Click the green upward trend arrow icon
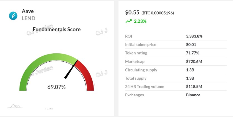This screenshot has height=117, width=233. coord(129,21)
